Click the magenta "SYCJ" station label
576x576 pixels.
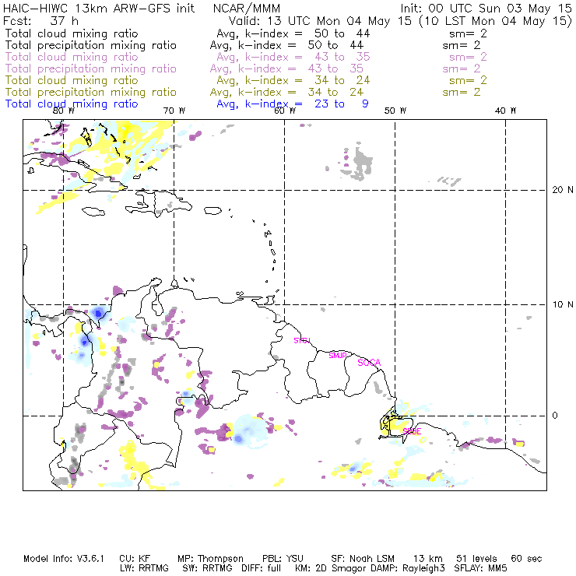click(302, 341)
